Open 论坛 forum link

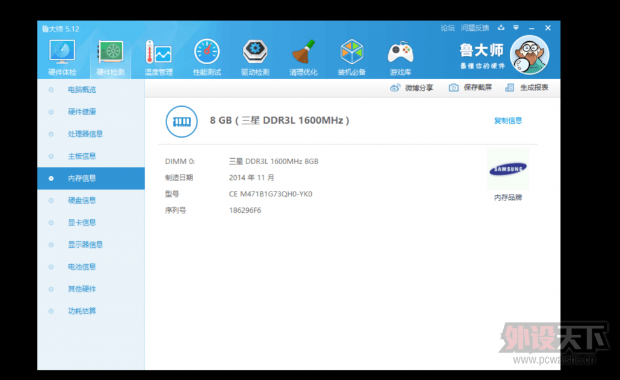coord(447,28)
